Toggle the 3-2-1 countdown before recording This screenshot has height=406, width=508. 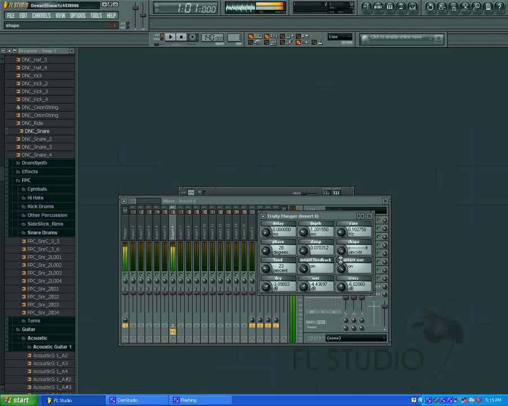[266, 36]
